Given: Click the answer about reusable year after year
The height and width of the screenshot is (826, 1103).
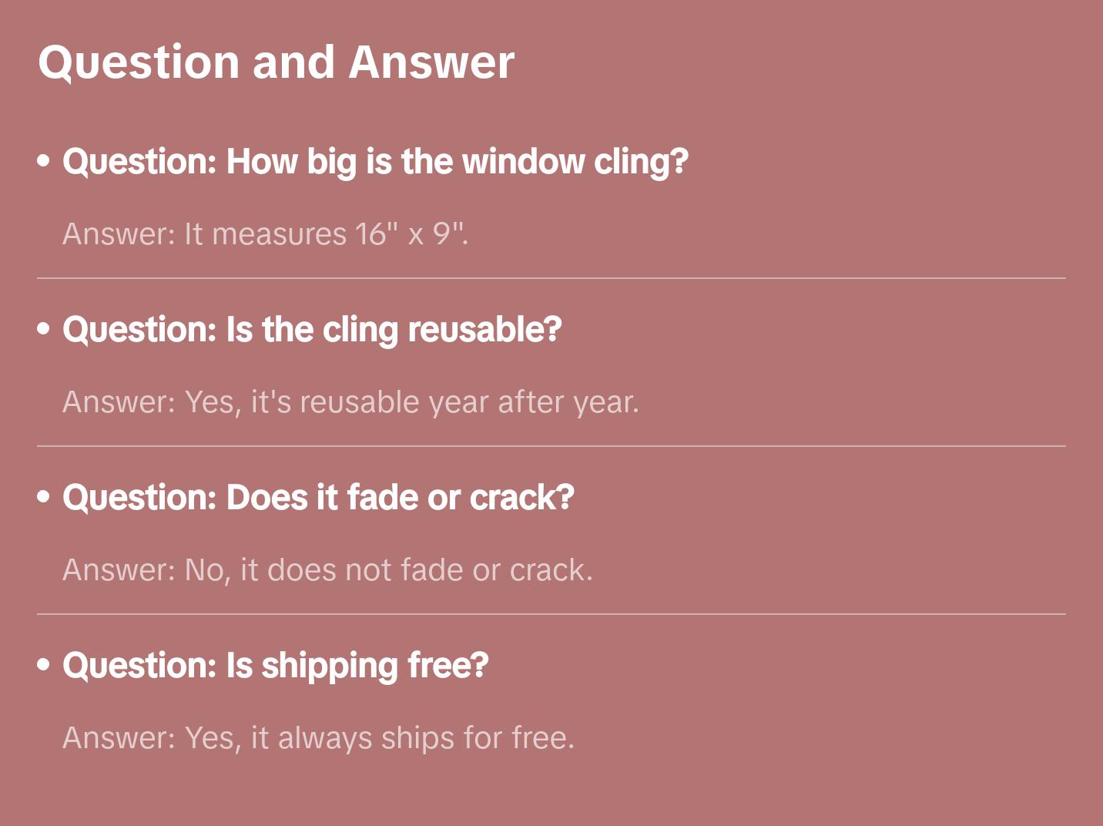Looking at the screenshot, I should 350,402.
